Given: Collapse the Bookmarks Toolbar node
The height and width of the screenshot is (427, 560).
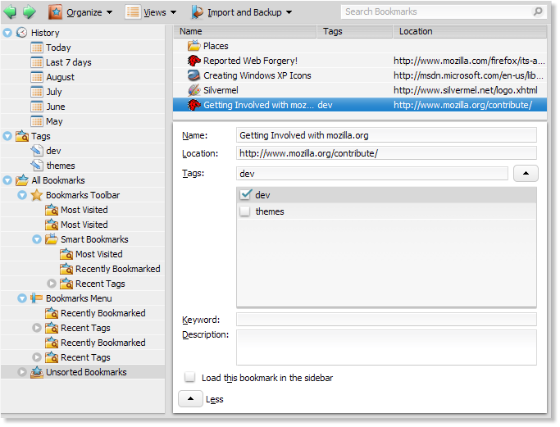Looking at the screenshot, I should click(22, 195).
